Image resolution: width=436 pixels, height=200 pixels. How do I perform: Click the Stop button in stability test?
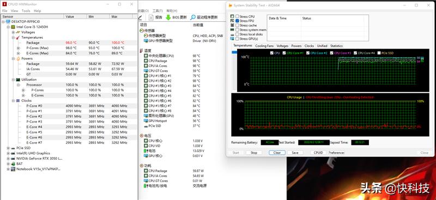(x=254, y=153)
